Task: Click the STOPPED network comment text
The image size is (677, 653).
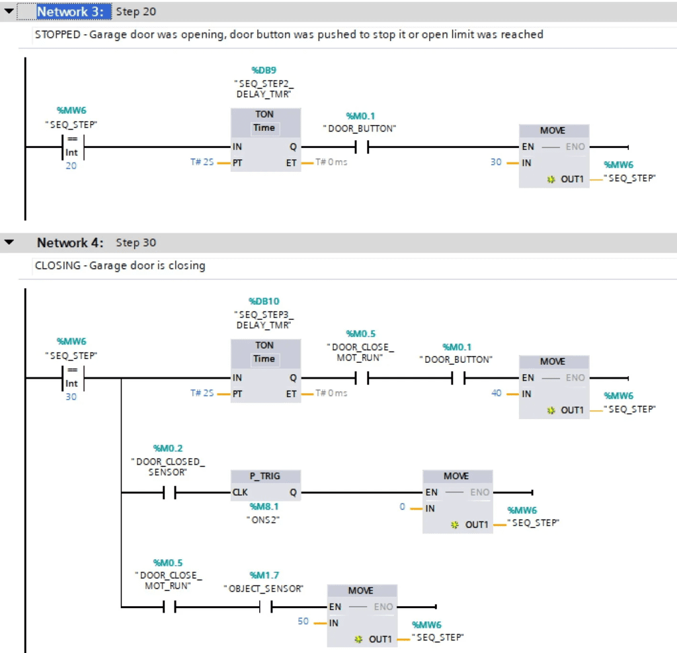Action: click(x=289, y=34)
